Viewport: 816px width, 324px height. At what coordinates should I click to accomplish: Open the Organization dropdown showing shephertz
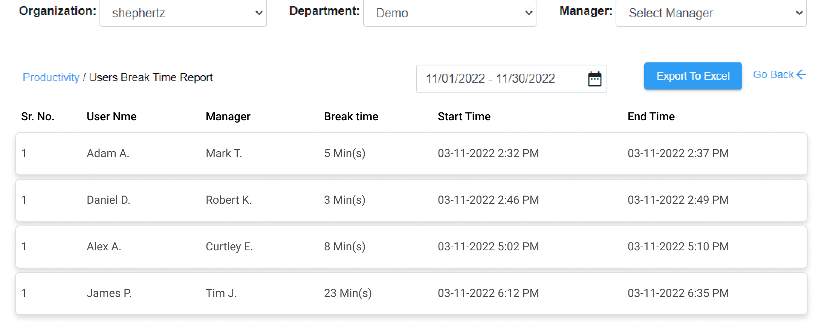click(x=183, y=13)
